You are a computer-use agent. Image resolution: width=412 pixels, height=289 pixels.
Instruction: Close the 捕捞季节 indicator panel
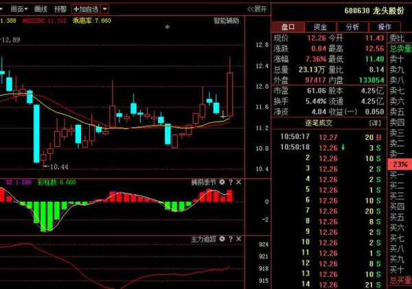pyautogui.click(x=239, y=183)
